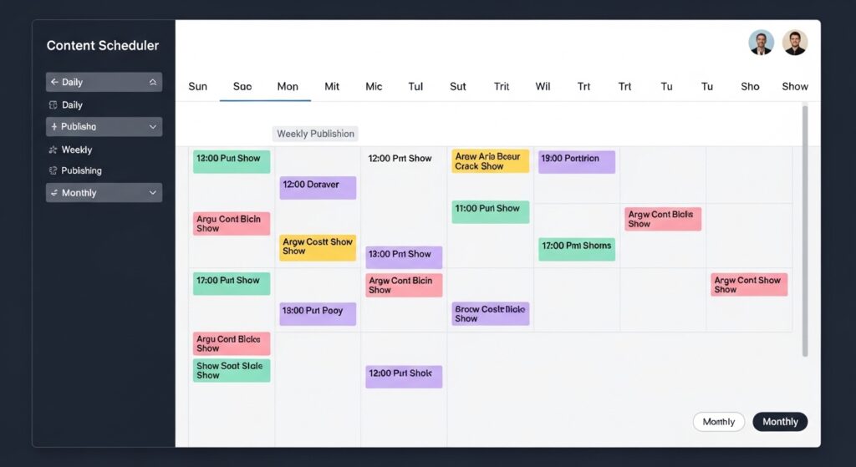Viewport: 856px width, 467px height.
Task: Select the Mit day tab
Action: point(332,86)
